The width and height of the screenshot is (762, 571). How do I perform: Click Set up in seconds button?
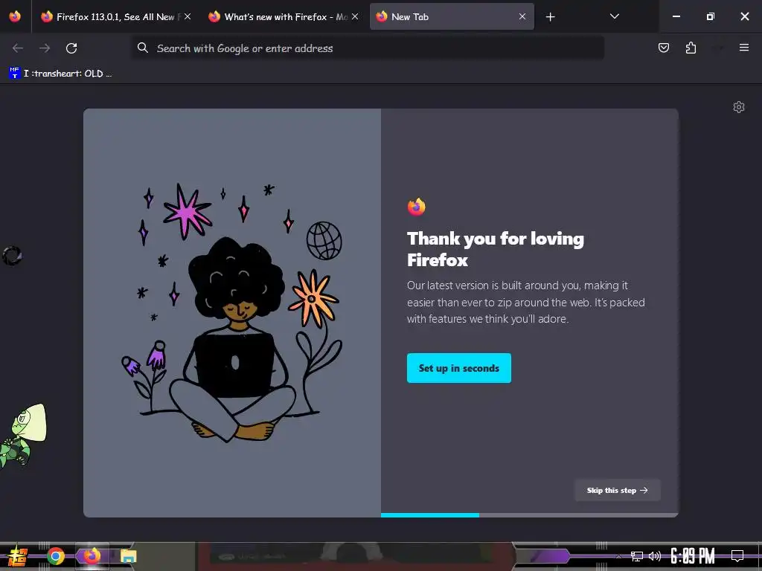(x=458, y=368)
